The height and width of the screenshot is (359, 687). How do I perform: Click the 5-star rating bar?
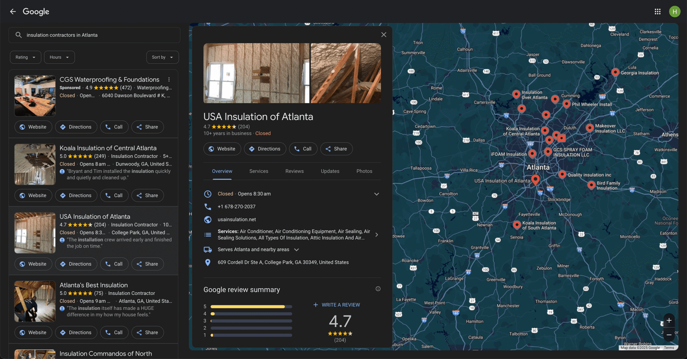point(251,307)
